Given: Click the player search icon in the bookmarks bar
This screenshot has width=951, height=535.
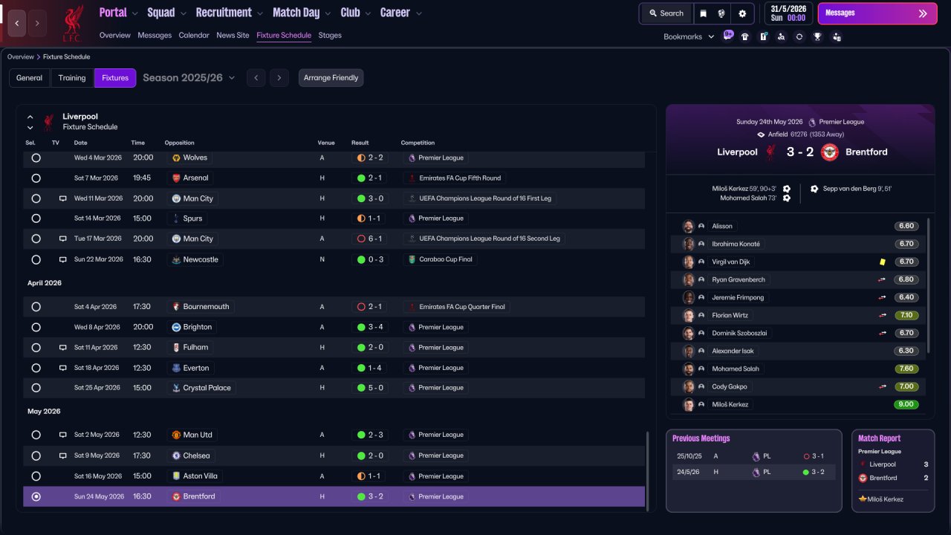Looking at the screenshot, I should (x=781, y=36).
